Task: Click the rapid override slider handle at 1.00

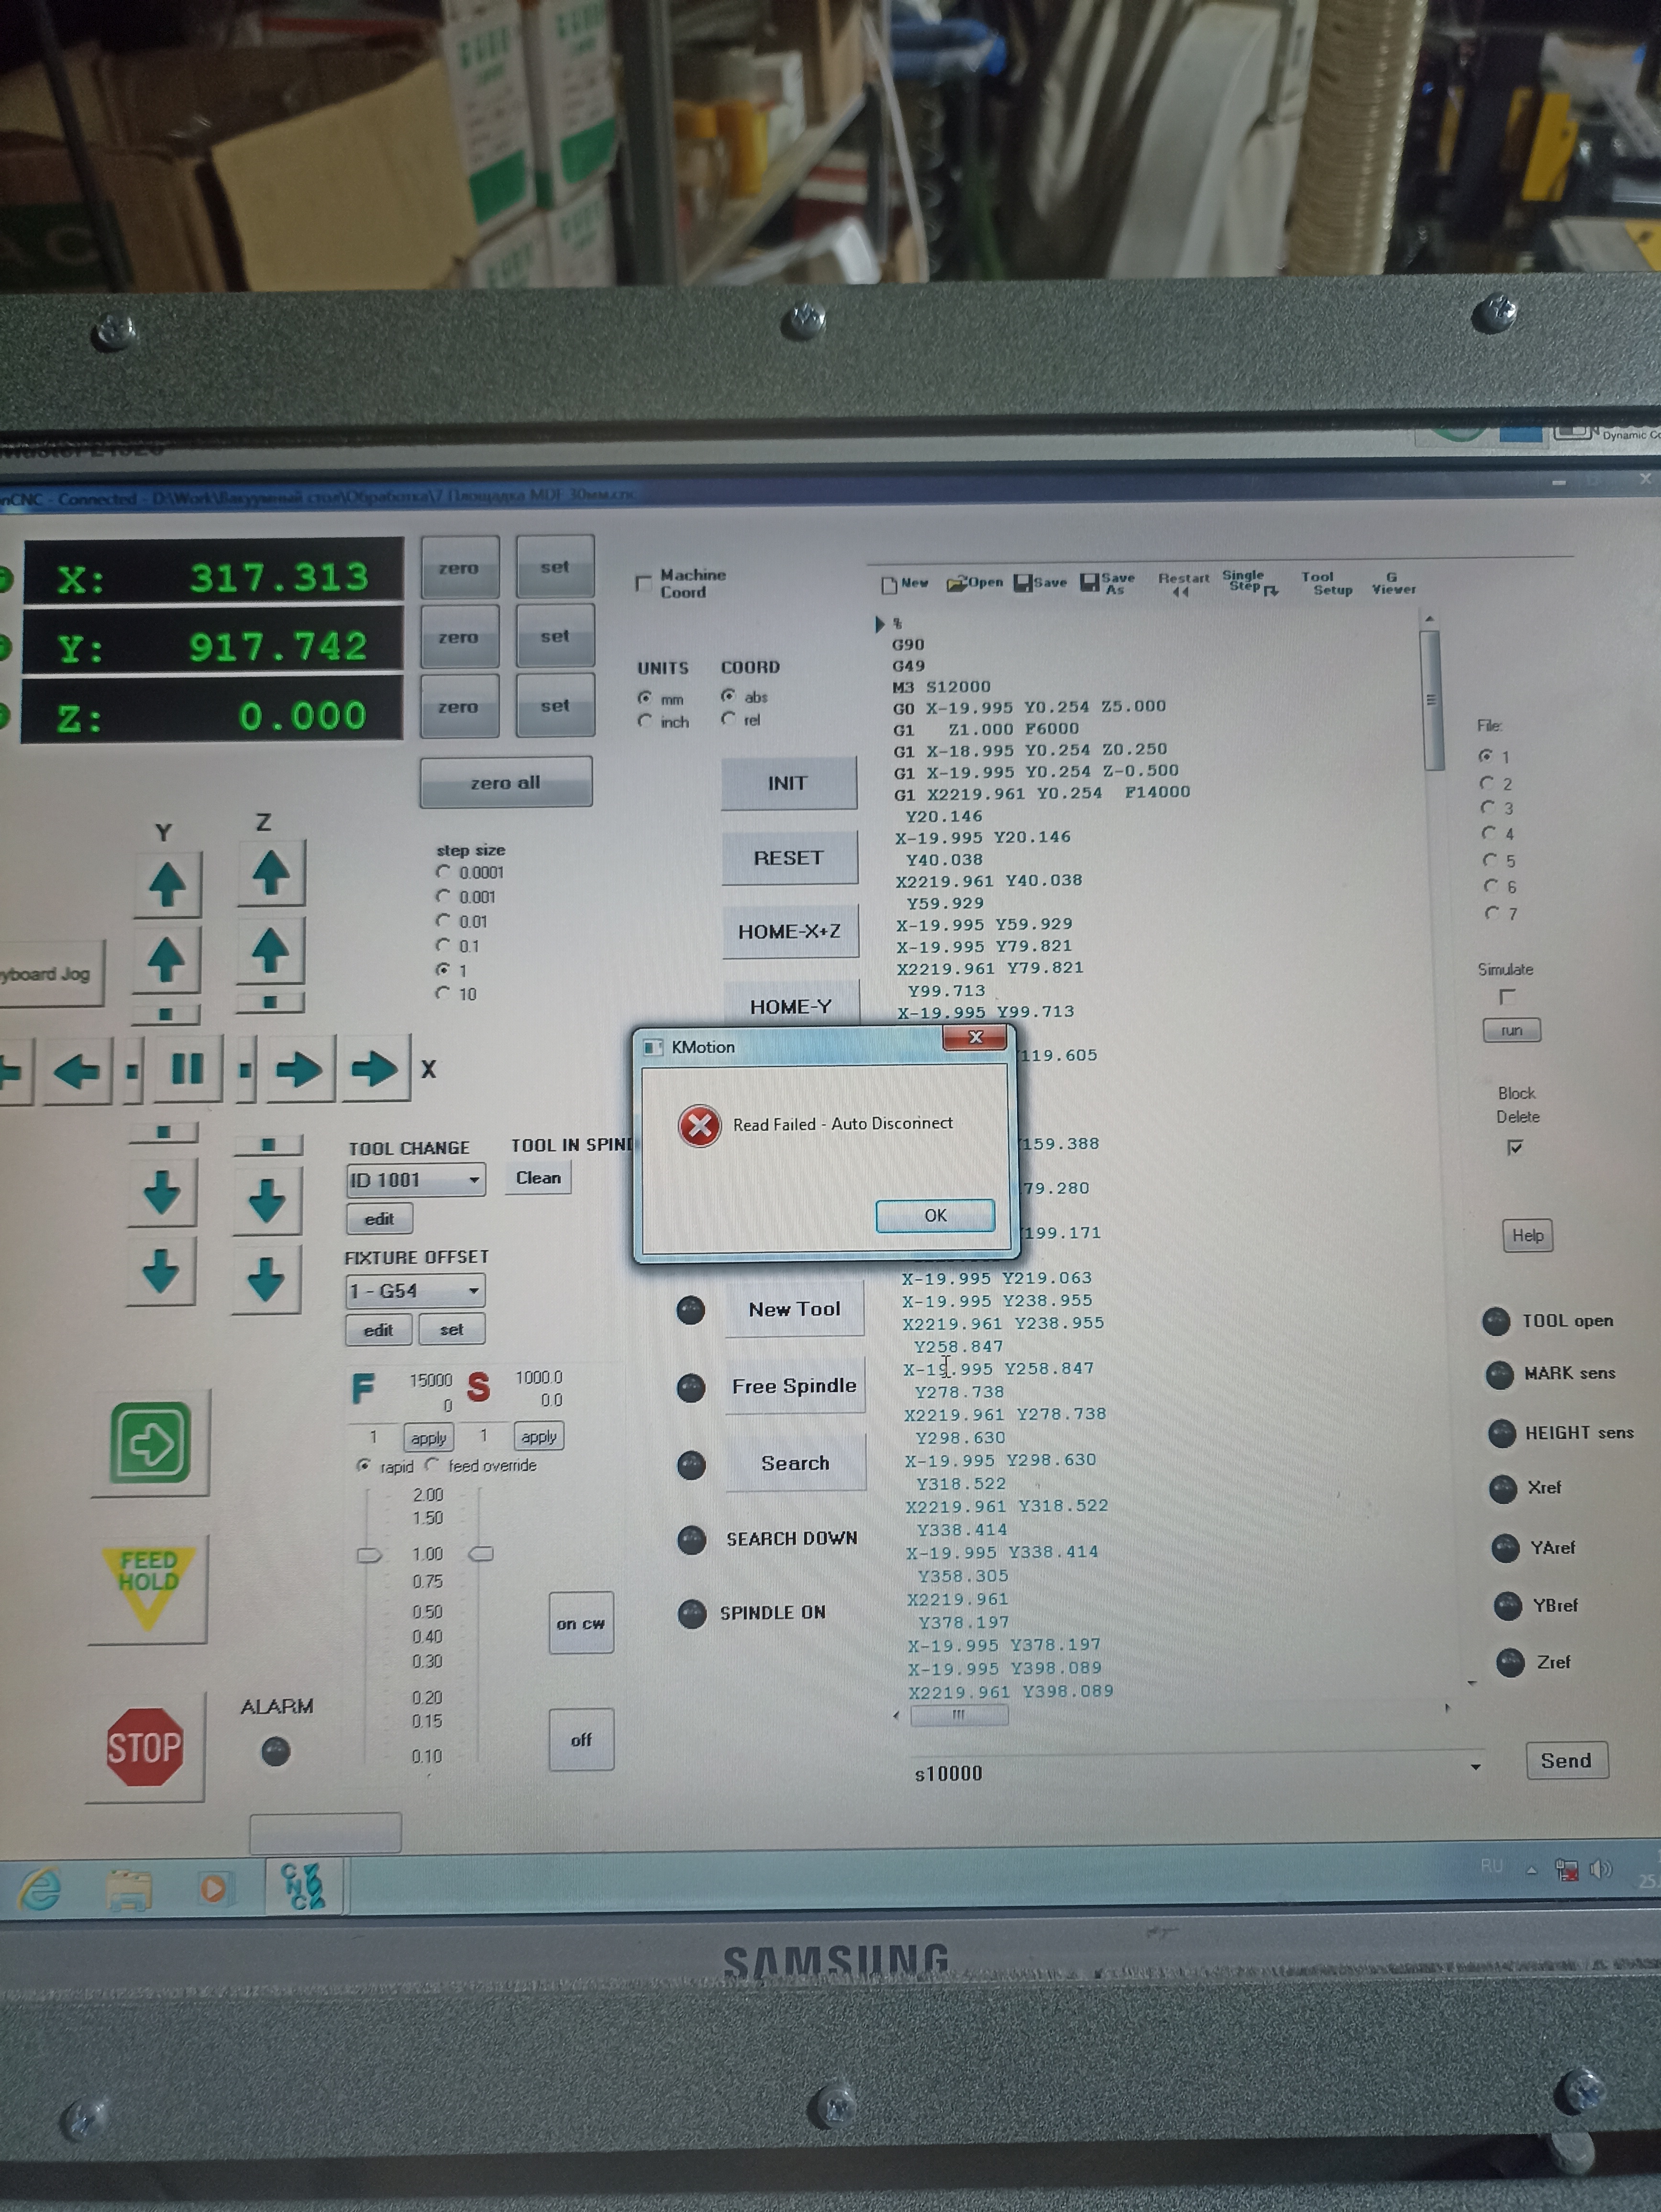Action: click(x=369, y=1555)
